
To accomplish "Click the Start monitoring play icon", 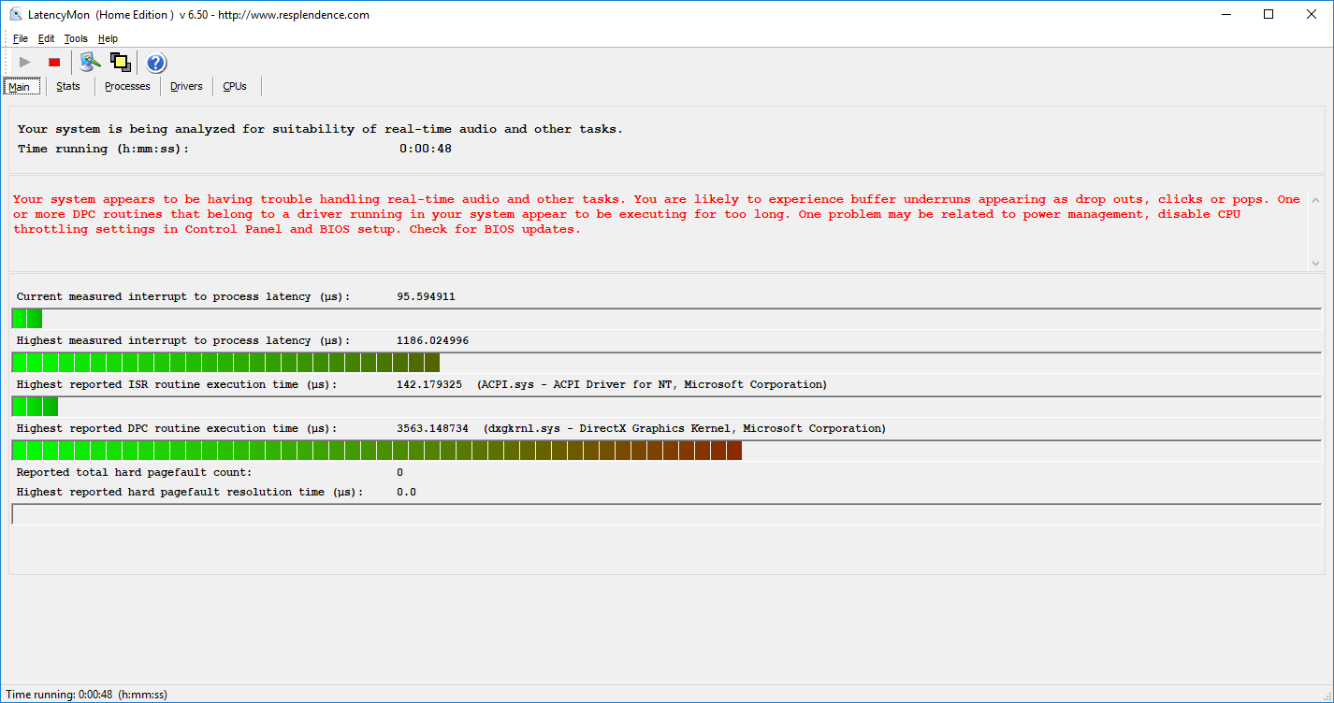I will tap(25, 63).
